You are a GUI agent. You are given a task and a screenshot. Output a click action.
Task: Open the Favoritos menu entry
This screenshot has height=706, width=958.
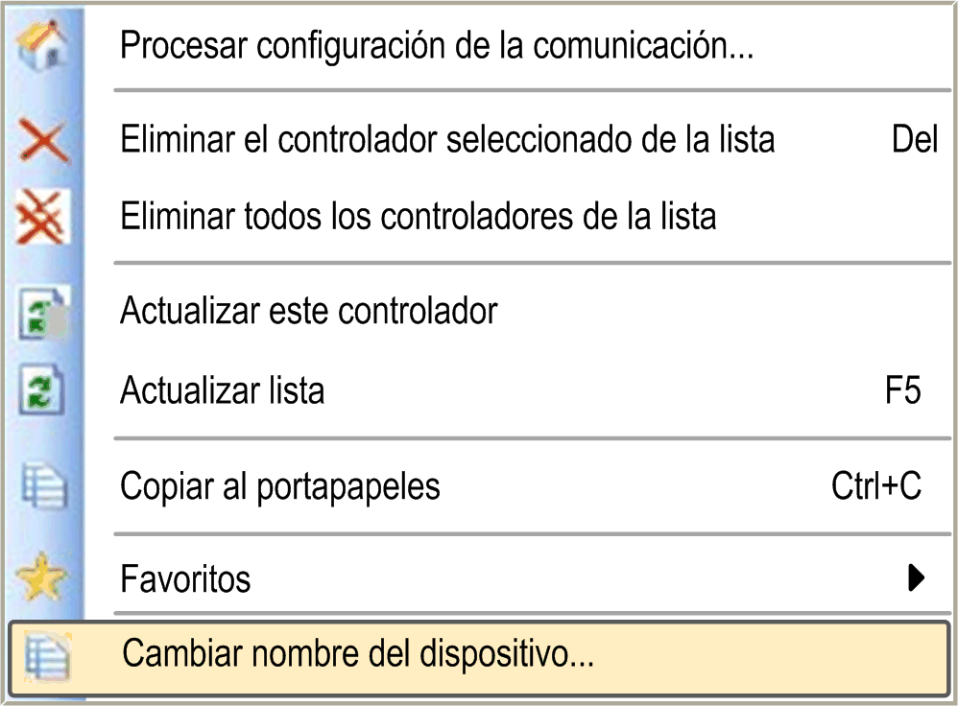coord(185,579)
